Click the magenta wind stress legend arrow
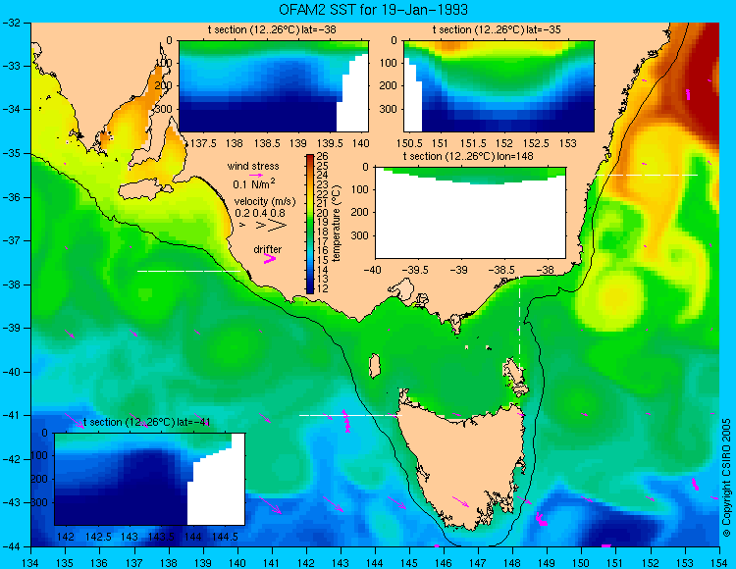The height and width of the screenshot is (569, 736). coord(256,175)
